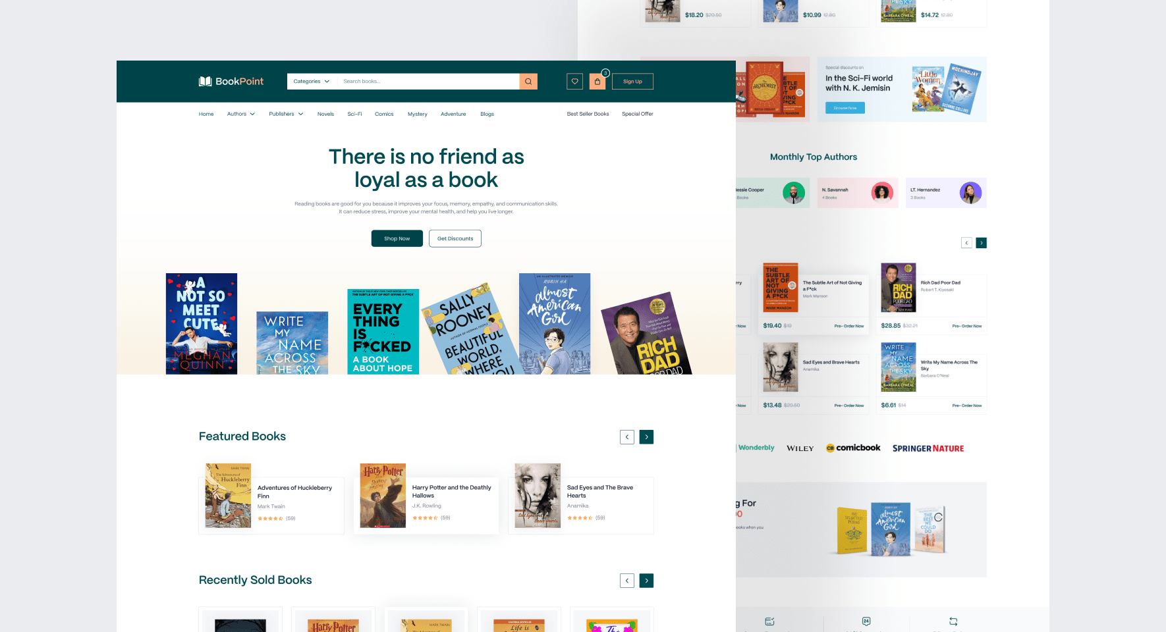Viewport: 1166px width, 632px height.
Task: Go to next Featured Books slide
Action: pos(647,437)
